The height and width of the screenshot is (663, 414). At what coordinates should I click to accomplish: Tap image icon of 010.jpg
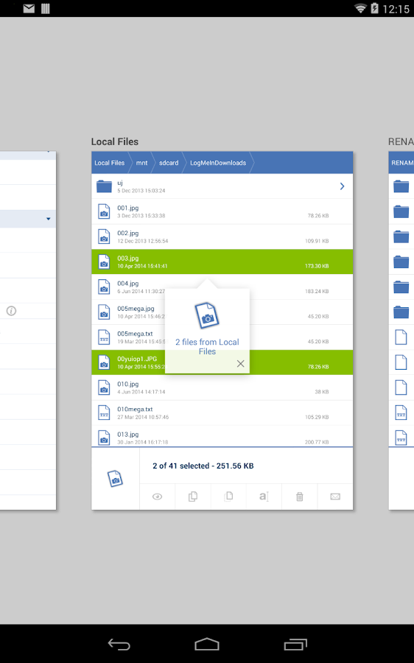[104, 387]
